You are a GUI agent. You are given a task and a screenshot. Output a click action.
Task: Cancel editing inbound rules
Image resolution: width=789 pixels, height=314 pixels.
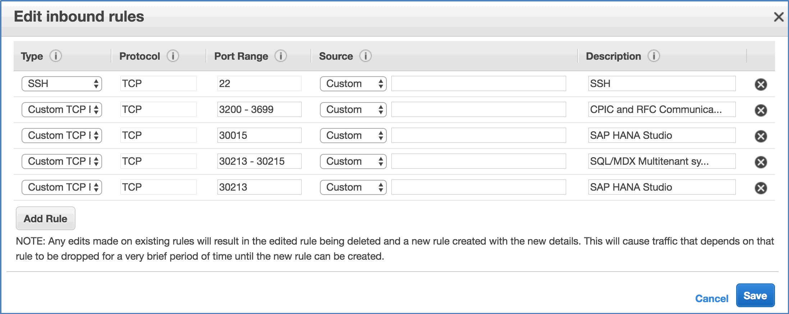(x=711, y=298)
